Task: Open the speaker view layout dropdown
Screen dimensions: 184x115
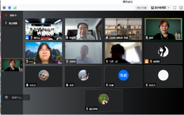Action: tap(160, 8)
